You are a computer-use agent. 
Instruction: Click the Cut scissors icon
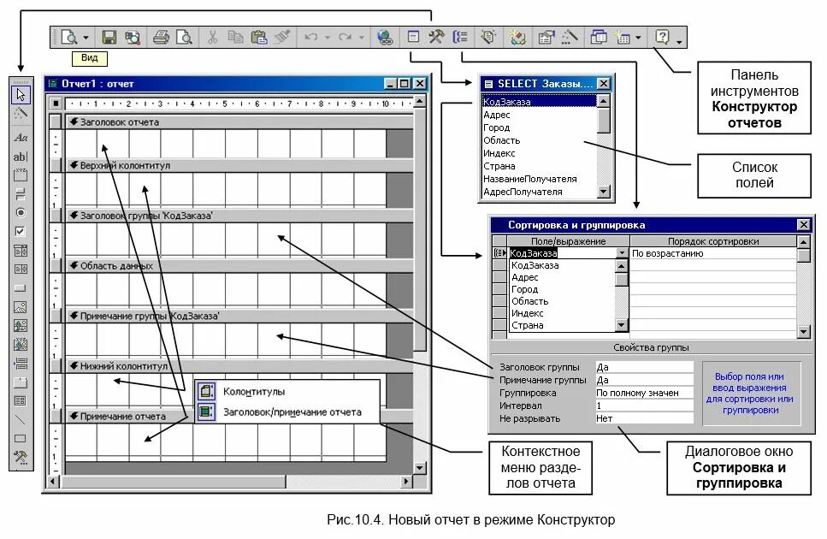[213, 38]
